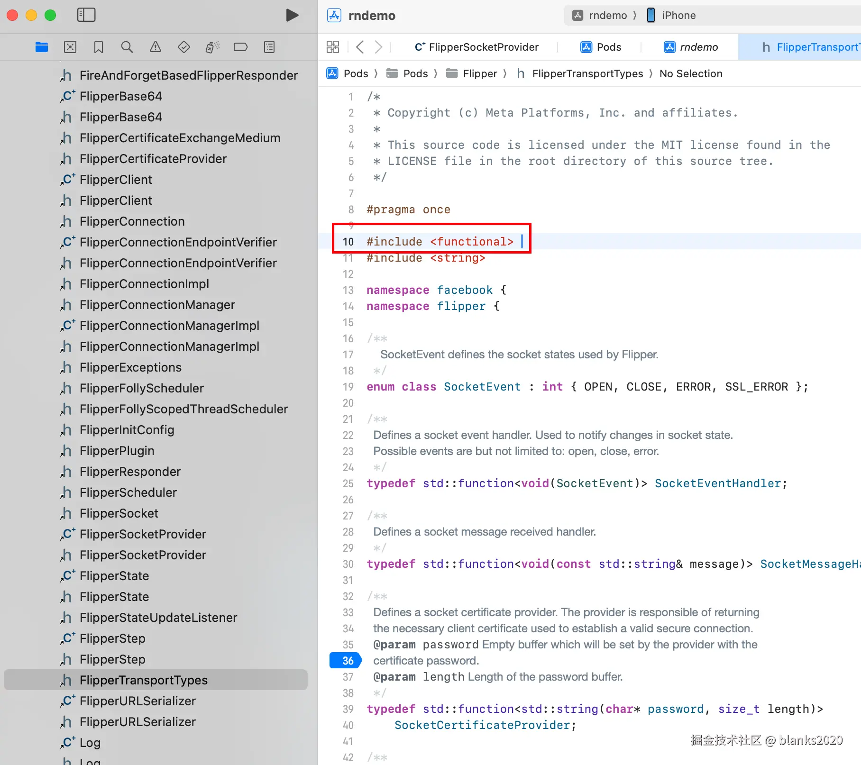Open FlipperConnectionManagerImpl C++ source file
Image resolution: width=861 pixels, height=765 pixels.
tap(160, 326)
